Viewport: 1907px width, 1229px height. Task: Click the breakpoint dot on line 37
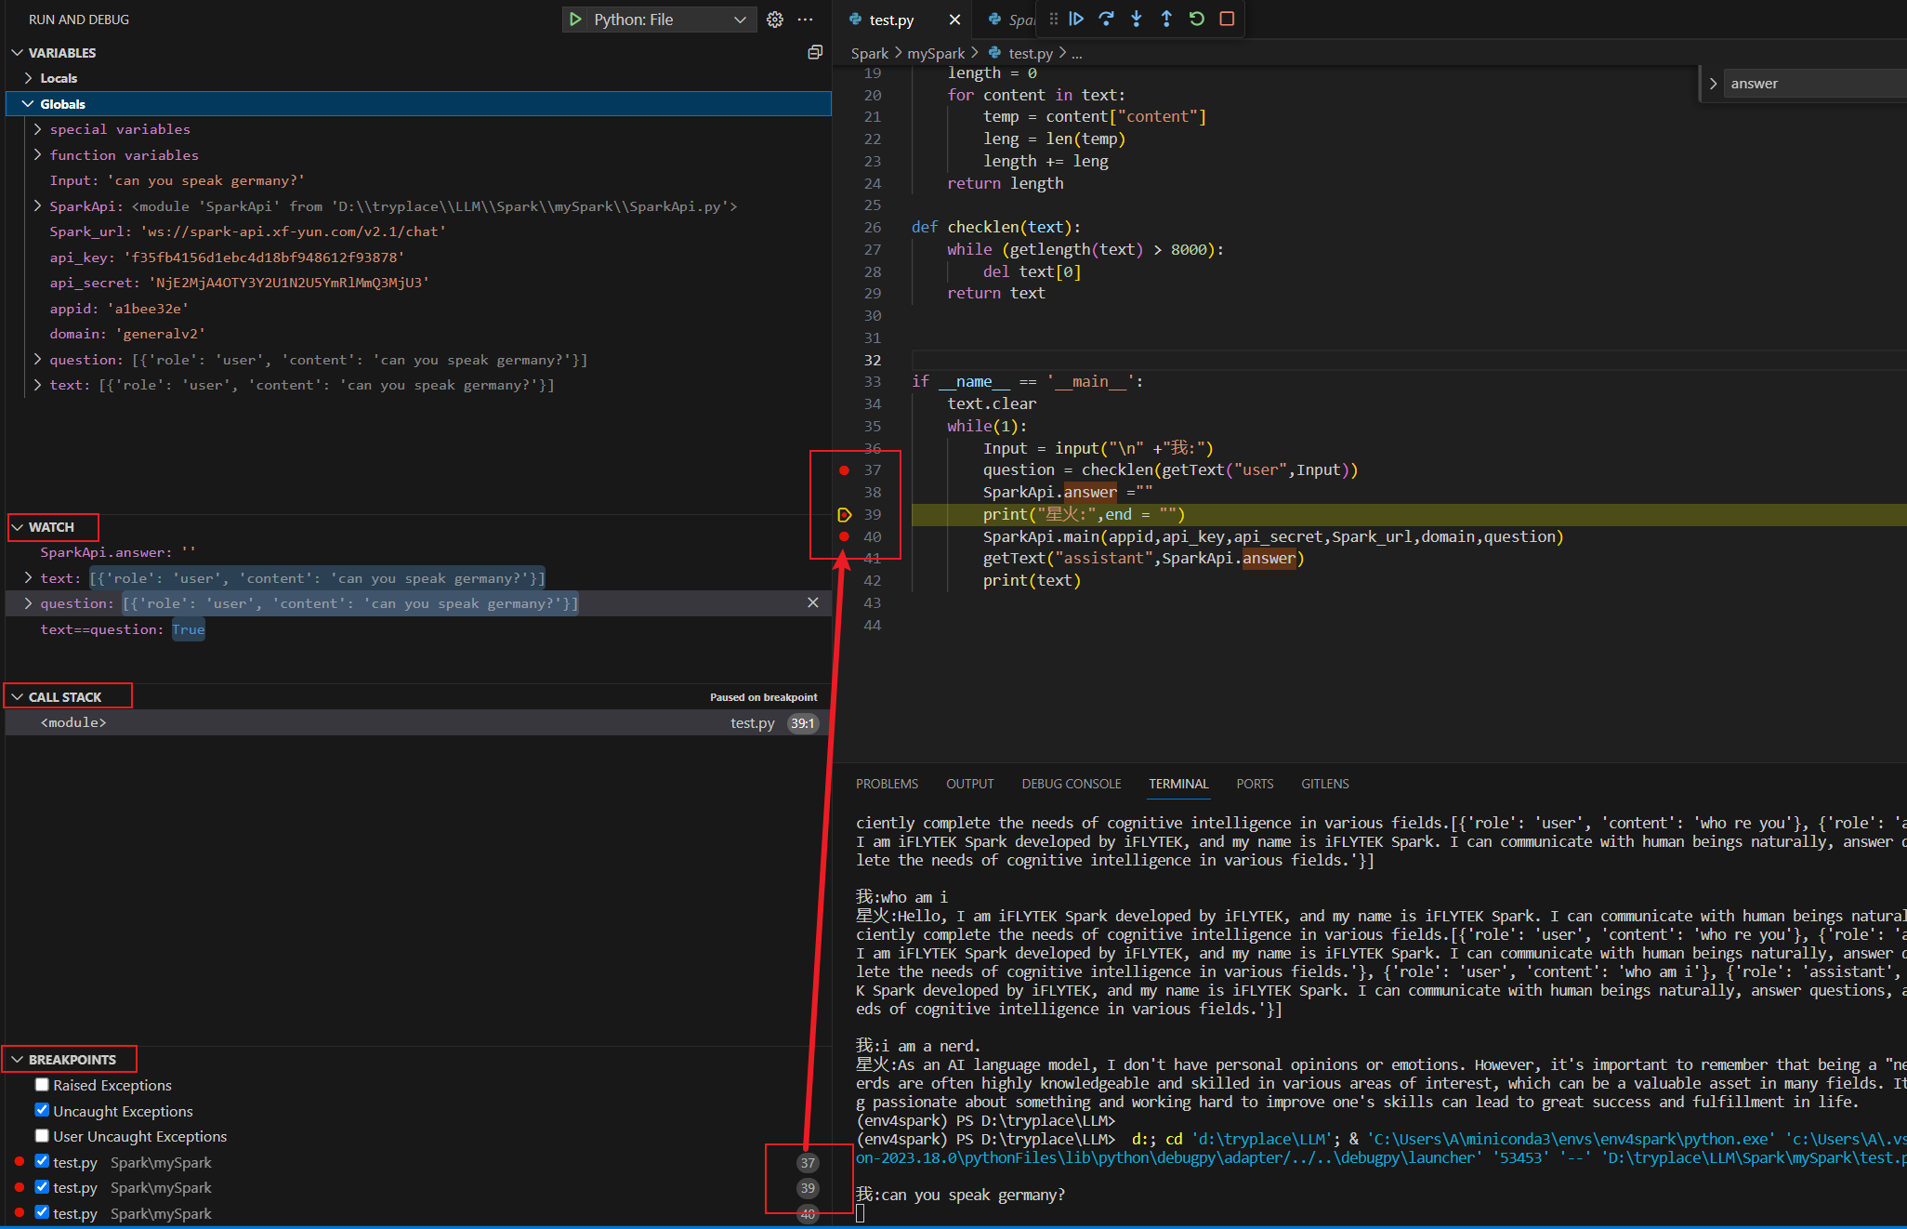coord(844,470)
